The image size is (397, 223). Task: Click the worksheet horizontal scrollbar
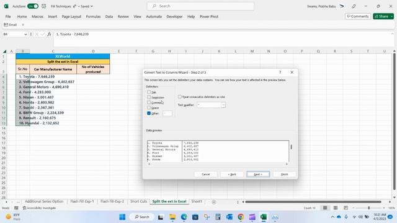click(x=313, y=202)
